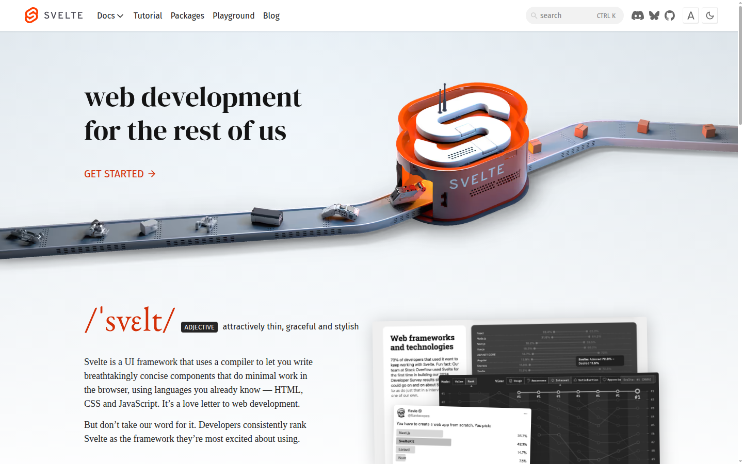
Task: Click the arrow beside GET STARTED
Action: (x=152, y=174)
